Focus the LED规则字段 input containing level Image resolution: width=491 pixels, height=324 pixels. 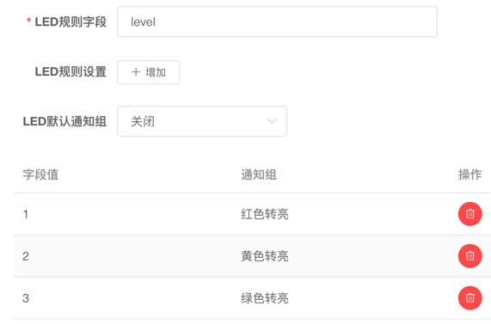(277, 21)
